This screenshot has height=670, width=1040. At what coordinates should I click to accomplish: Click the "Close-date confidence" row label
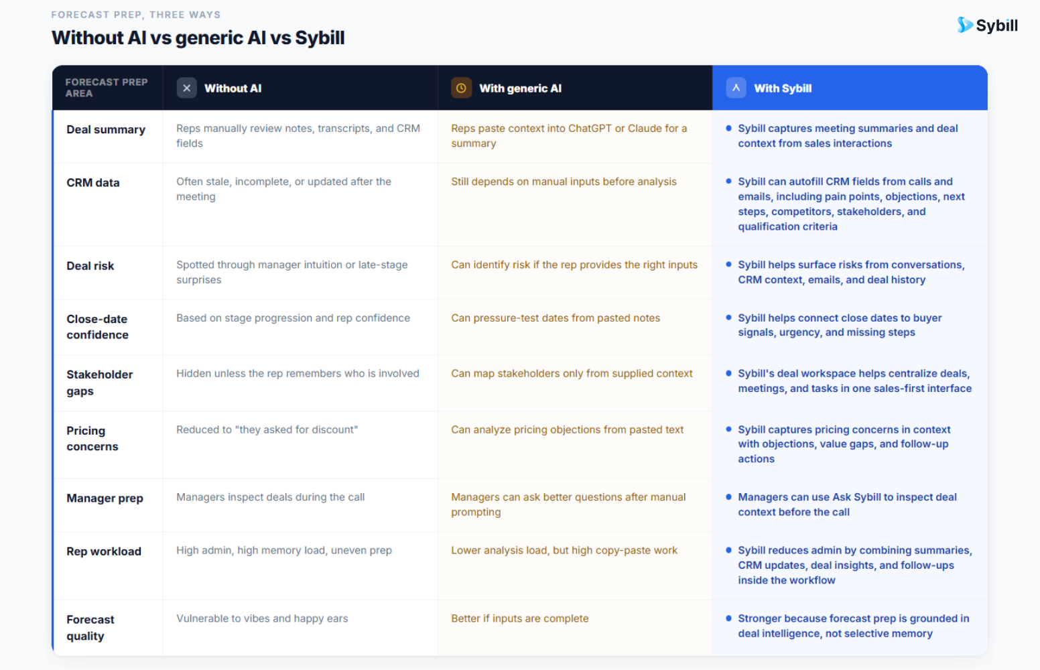(98, 327)
